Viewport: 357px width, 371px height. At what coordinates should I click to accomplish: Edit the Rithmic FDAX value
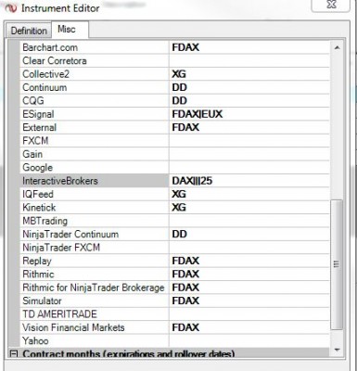click(x=249, y=274)
